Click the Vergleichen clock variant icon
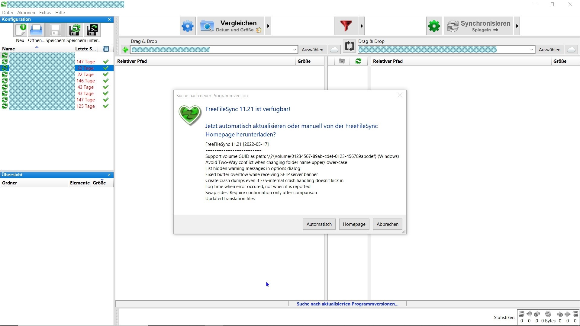Screen dimensions: 580x326 coord(259,30)
